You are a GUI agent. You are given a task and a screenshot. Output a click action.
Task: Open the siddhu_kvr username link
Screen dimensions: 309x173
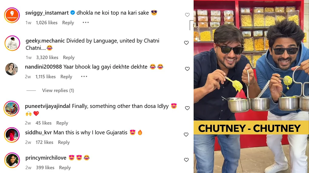38,133
